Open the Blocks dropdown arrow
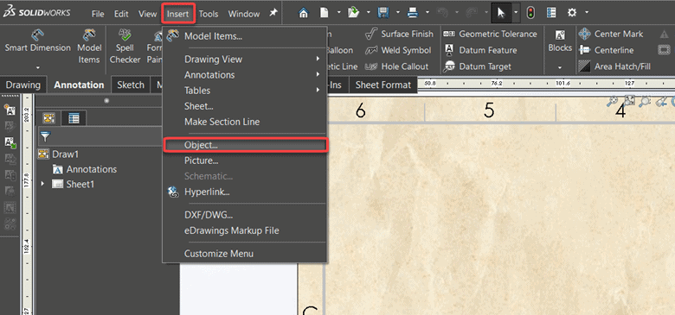 coord(560,67)
